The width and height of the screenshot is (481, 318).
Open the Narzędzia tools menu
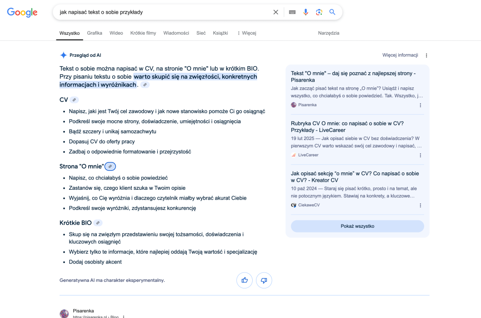[x=328, y=33]
